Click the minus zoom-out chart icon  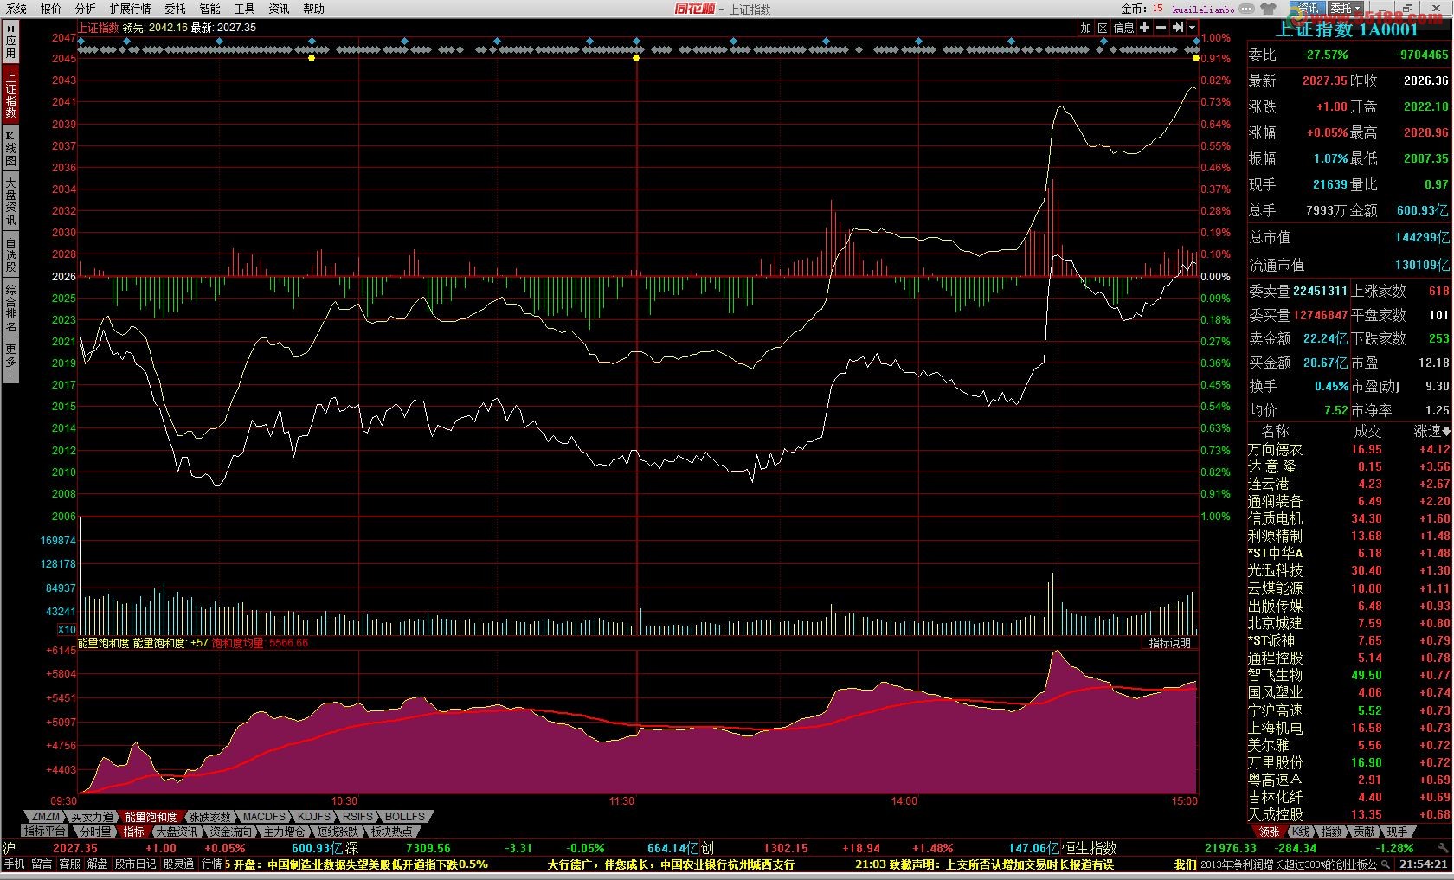tap(1161, 28)
